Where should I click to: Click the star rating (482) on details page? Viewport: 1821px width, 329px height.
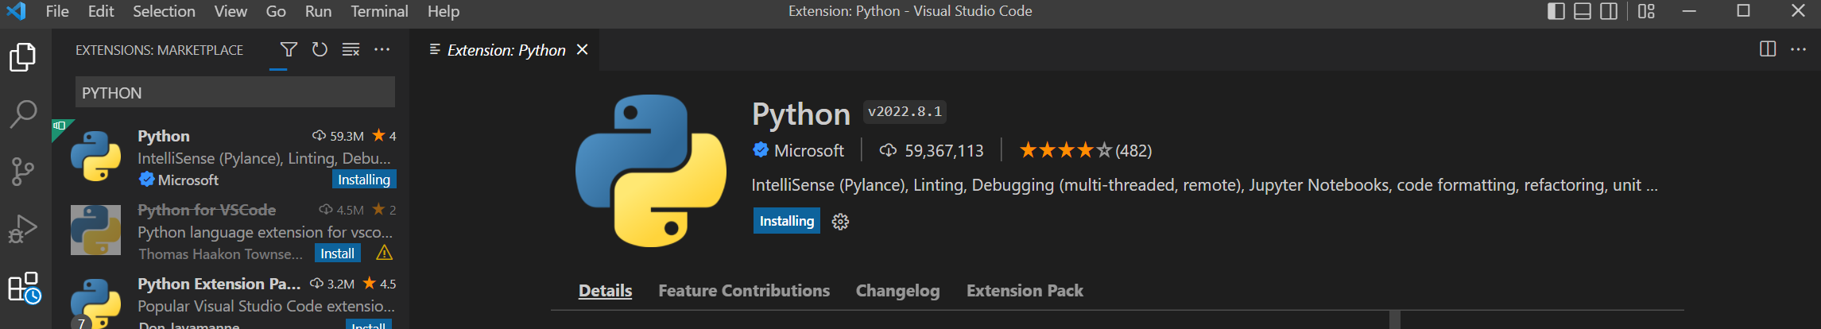[x=1086, y=150]
